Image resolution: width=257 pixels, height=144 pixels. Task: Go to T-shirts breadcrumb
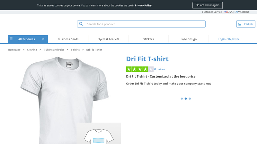75,50
